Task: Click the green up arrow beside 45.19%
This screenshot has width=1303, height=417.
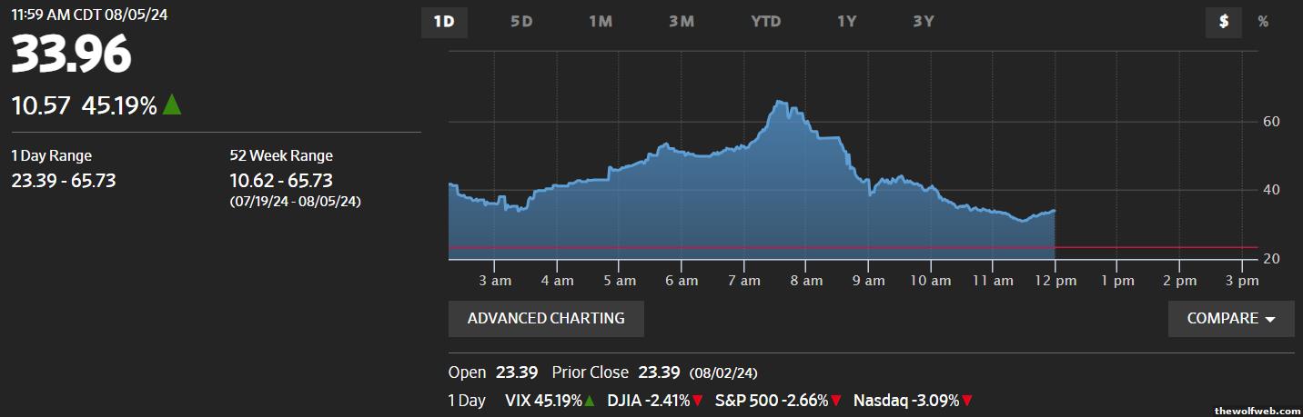Action: coord(172,105)
